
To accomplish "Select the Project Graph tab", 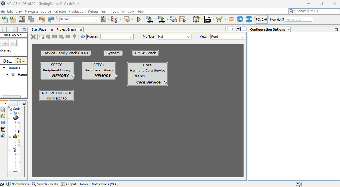I will tap(66, 29).
